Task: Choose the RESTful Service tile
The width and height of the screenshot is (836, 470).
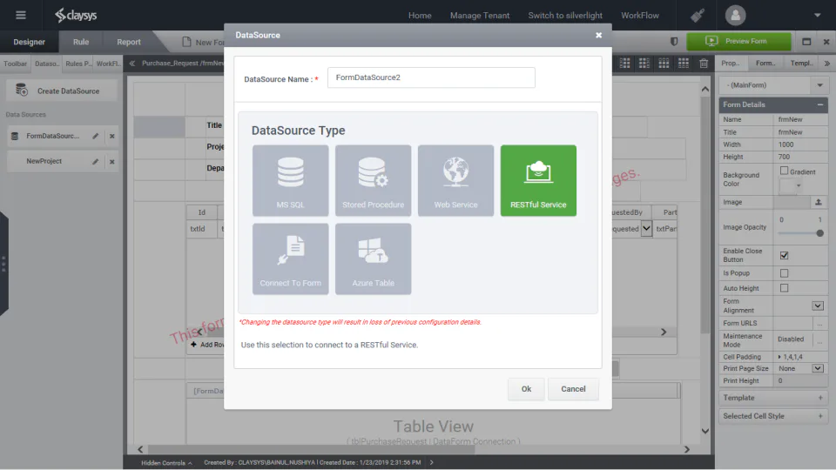Action: [x=538, y=180]
